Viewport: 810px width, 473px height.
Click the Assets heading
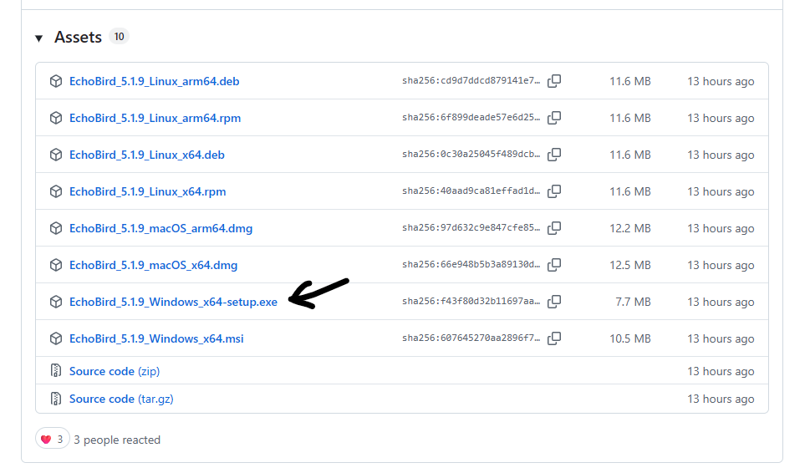pos(78,37)
